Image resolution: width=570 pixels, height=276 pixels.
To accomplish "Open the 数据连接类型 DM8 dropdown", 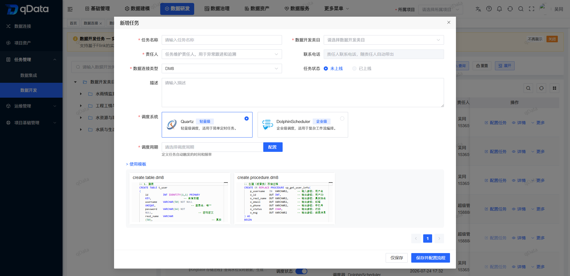I will click(222, 68).
